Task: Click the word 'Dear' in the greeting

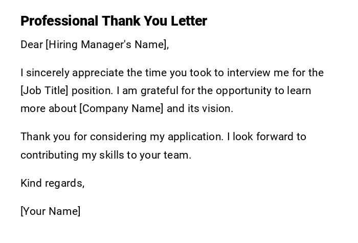Action: tap(32, 45)
